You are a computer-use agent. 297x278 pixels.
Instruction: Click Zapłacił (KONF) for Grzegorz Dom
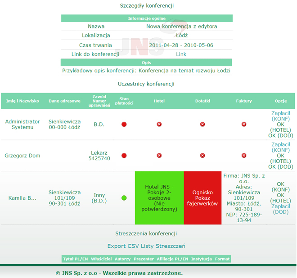point(281,148)
